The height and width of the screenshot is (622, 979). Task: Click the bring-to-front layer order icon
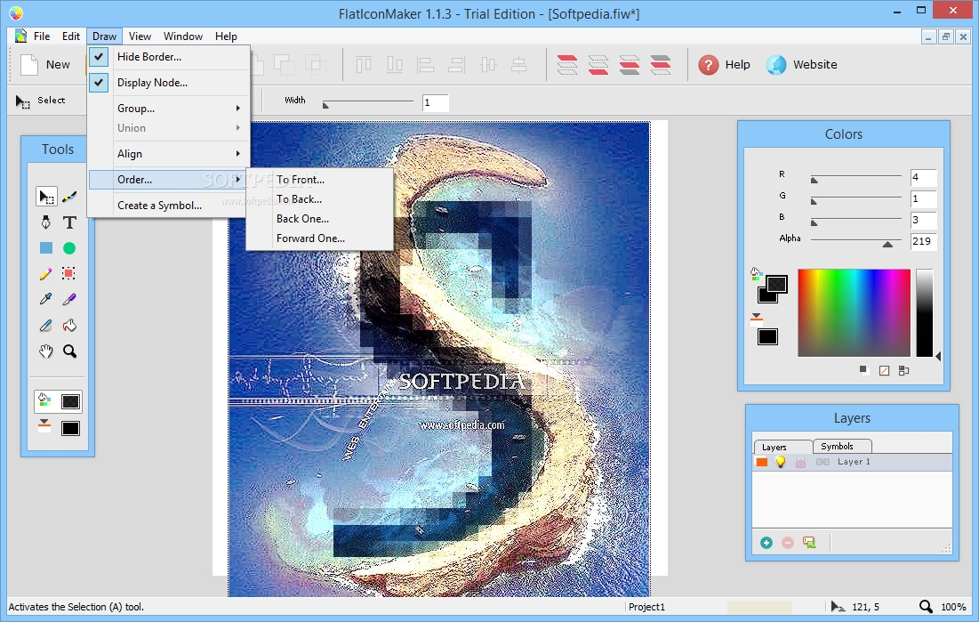(567, 64)
